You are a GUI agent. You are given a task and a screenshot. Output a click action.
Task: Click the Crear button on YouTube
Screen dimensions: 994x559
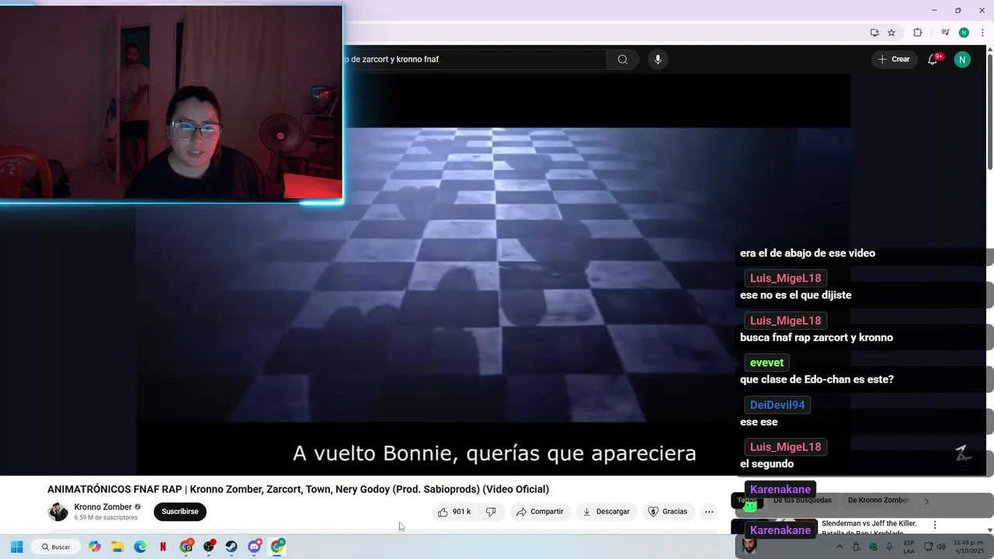893,60
